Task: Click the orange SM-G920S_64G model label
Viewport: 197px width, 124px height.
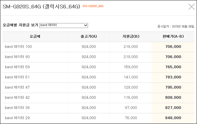Action: pos(93,6)
